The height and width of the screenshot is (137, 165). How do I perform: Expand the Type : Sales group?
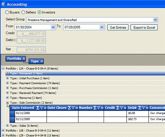(x=7, y=125)
